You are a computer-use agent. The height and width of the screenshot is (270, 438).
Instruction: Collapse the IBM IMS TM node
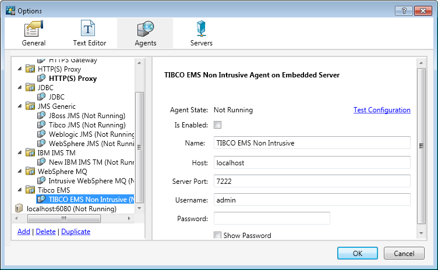[20, 153]
